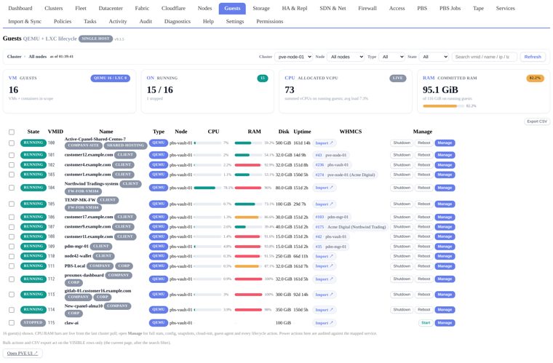Toggle the select-all header checkbox

coord(12,132)
